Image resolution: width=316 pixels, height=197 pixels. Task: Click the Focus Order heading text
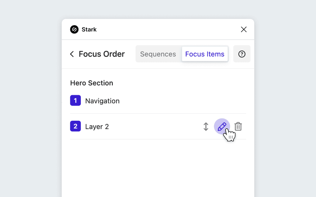pos(102,54)
